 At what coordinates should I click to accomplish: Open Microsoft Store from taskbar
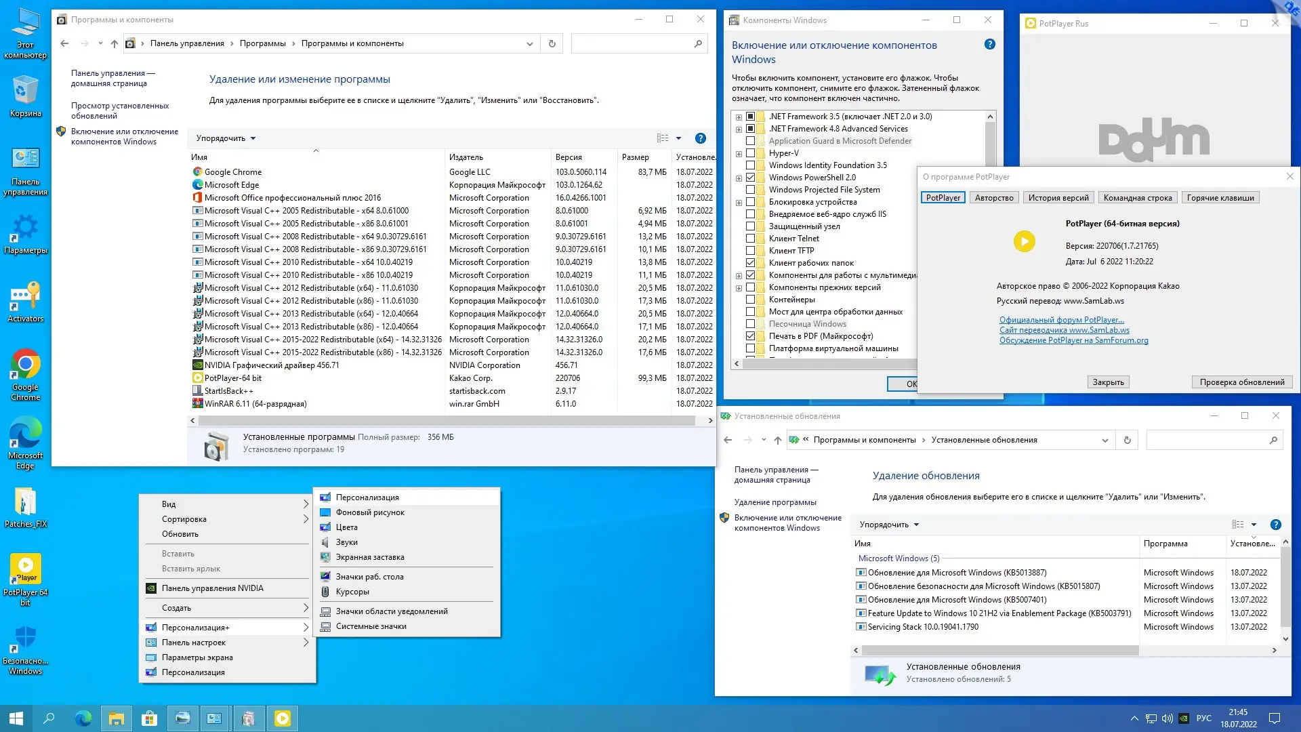(x=149, y=718)
